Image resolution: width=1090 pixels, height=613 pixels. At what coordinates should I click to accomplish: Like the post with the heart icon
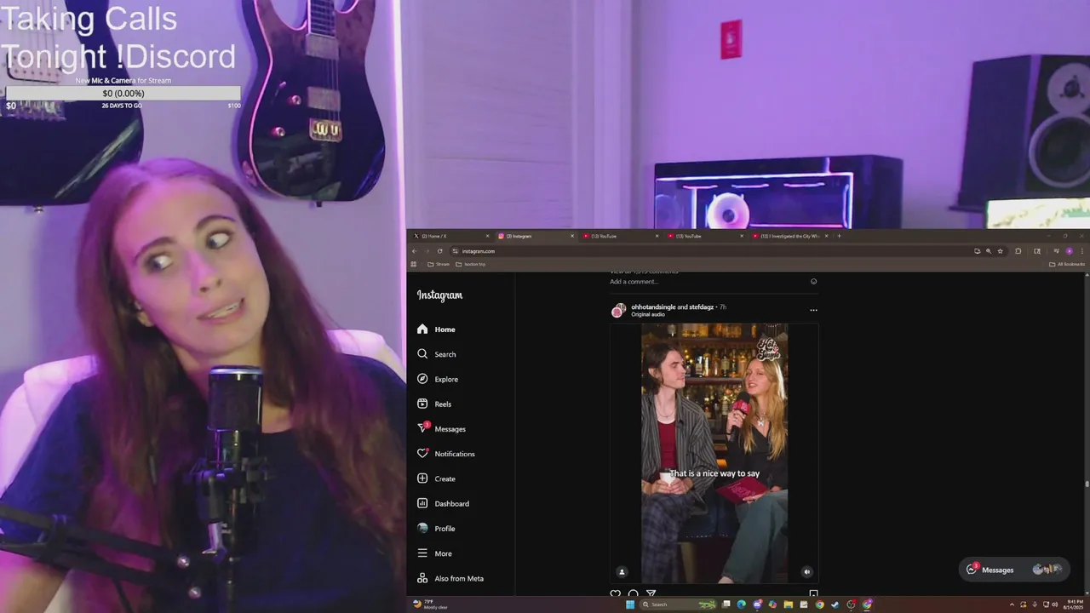(615, 593)
